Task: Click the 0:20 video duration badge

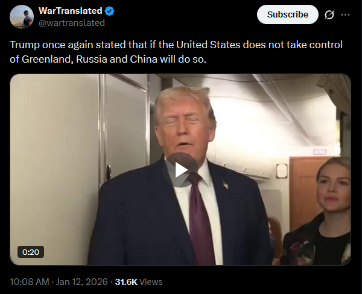Action: click(31, 252)
